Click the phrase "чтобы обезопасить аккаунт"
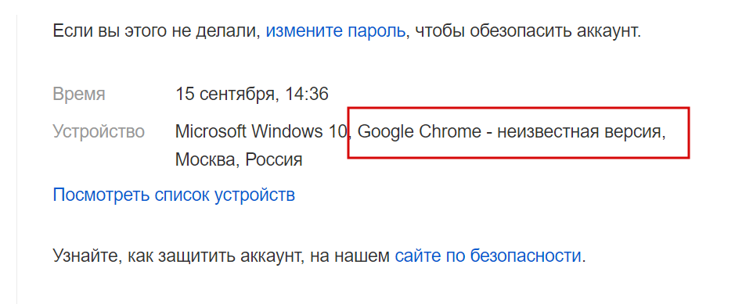 [525, 31]
